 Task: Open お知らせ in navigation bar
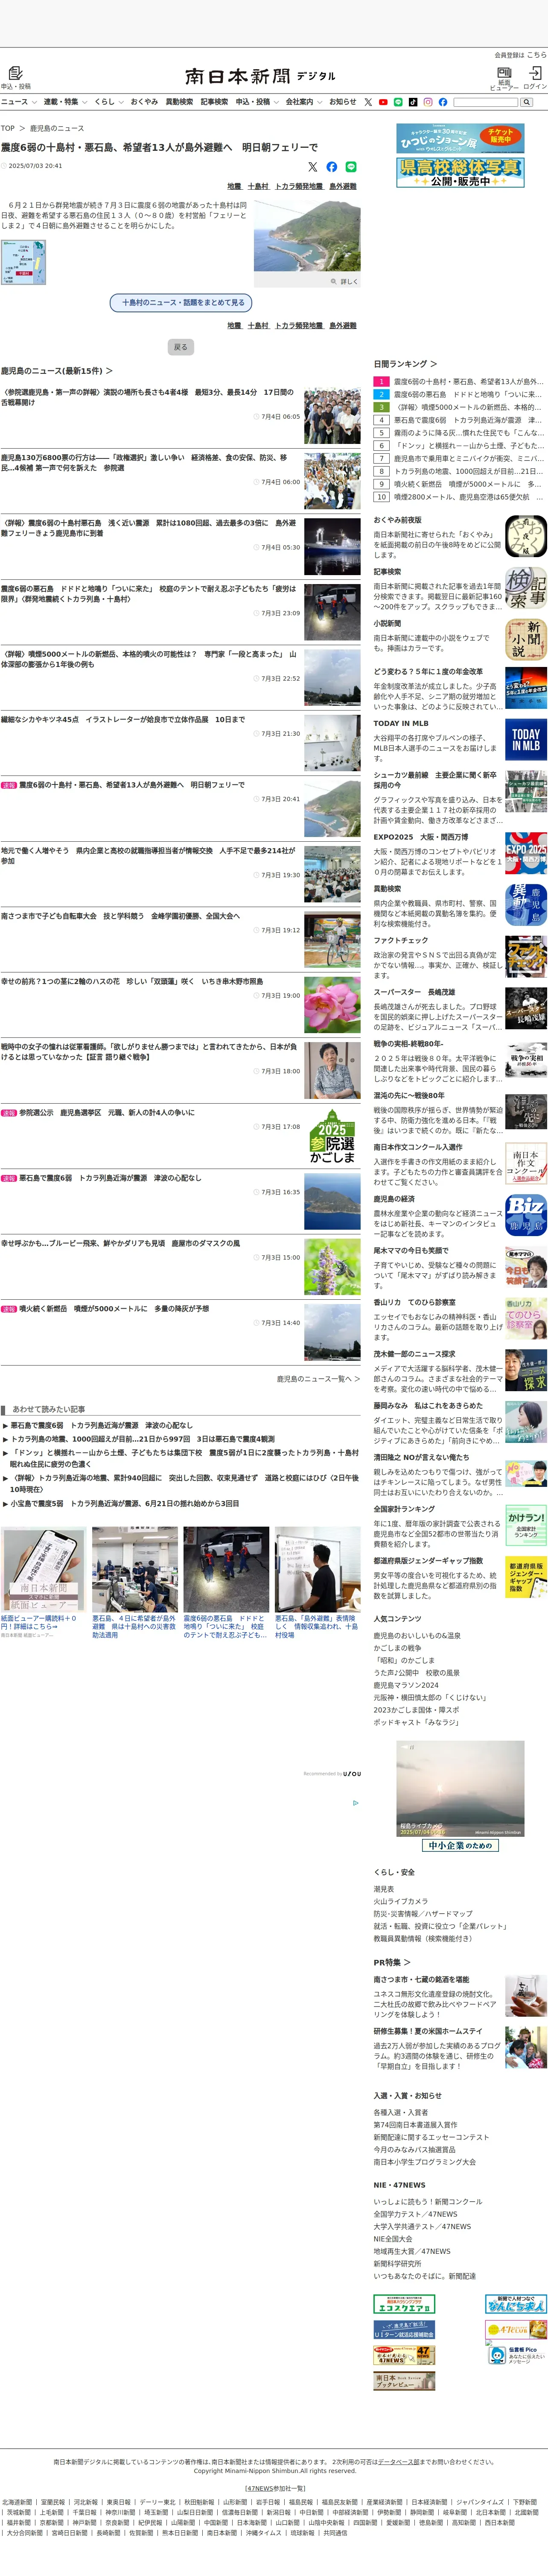pyautogui.click(x=342, y=102)
